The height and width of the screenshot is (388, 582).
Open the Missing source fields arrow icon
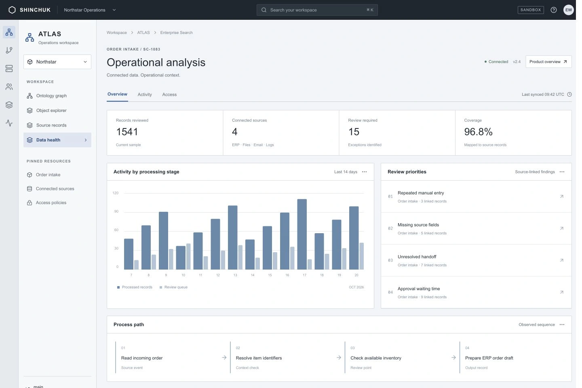coord(561,228)
